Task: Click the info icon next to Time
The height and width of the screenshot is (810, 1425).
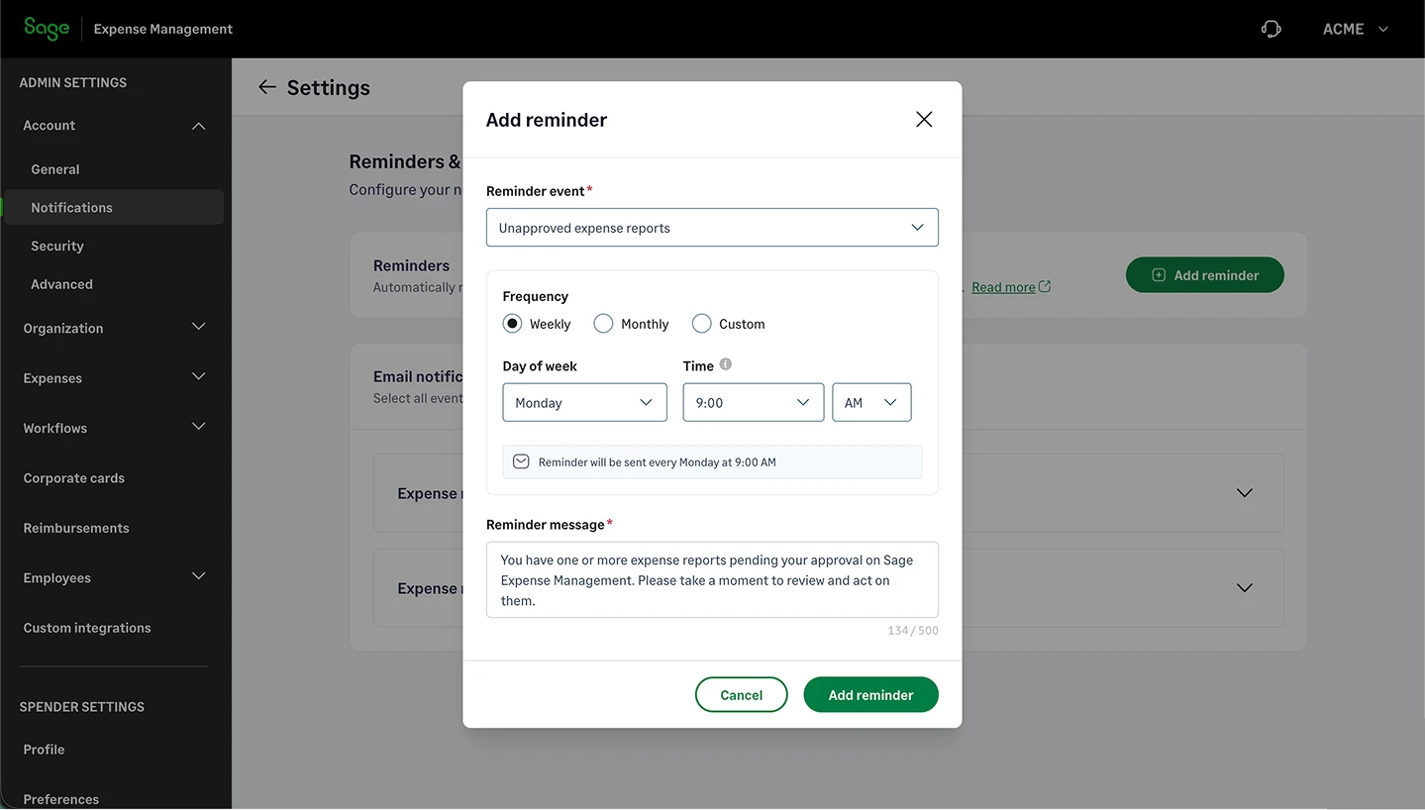Action: [727, 364]
